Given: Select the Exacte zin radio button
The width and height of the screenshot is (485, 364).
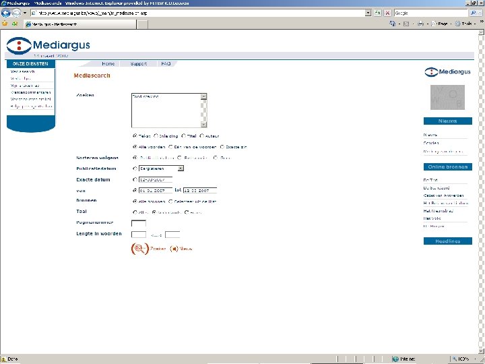Looking at the screenshot, I should tap(222, 147).
